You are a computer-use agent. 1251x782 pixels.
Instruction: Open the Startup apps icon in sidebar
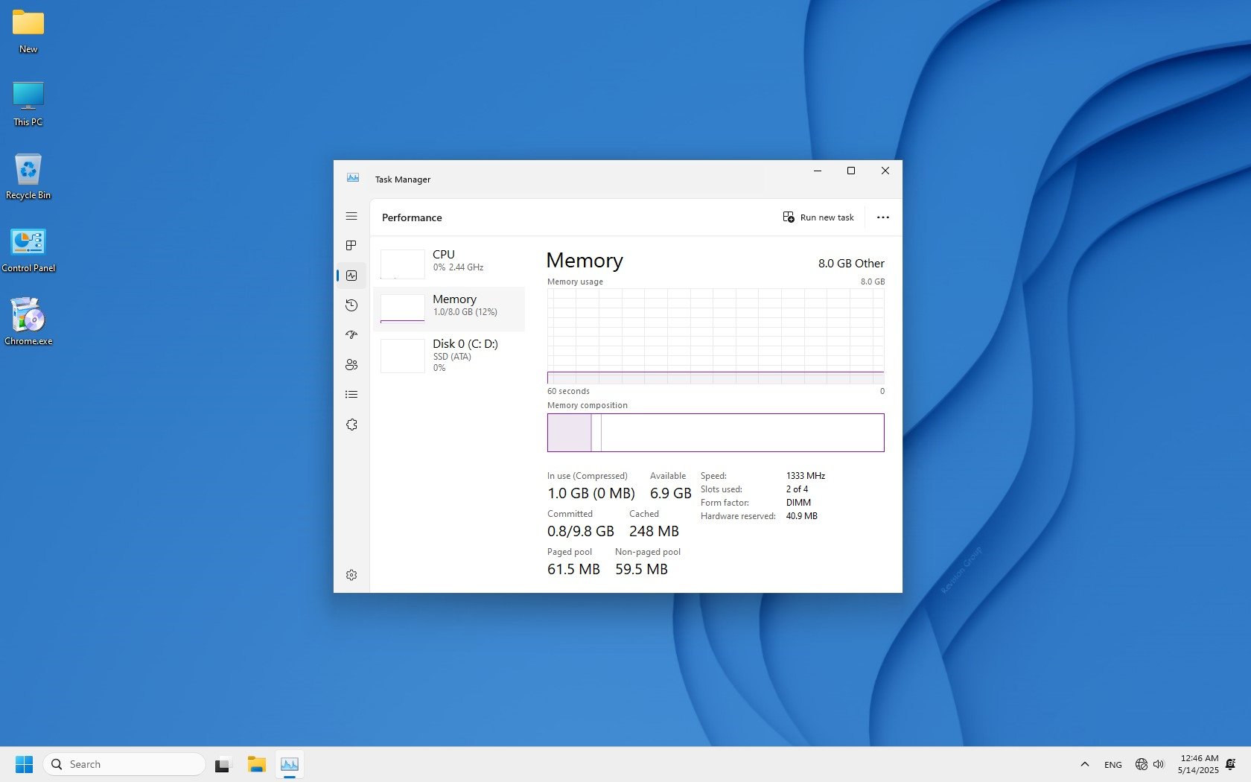click(x=351, y=335)
